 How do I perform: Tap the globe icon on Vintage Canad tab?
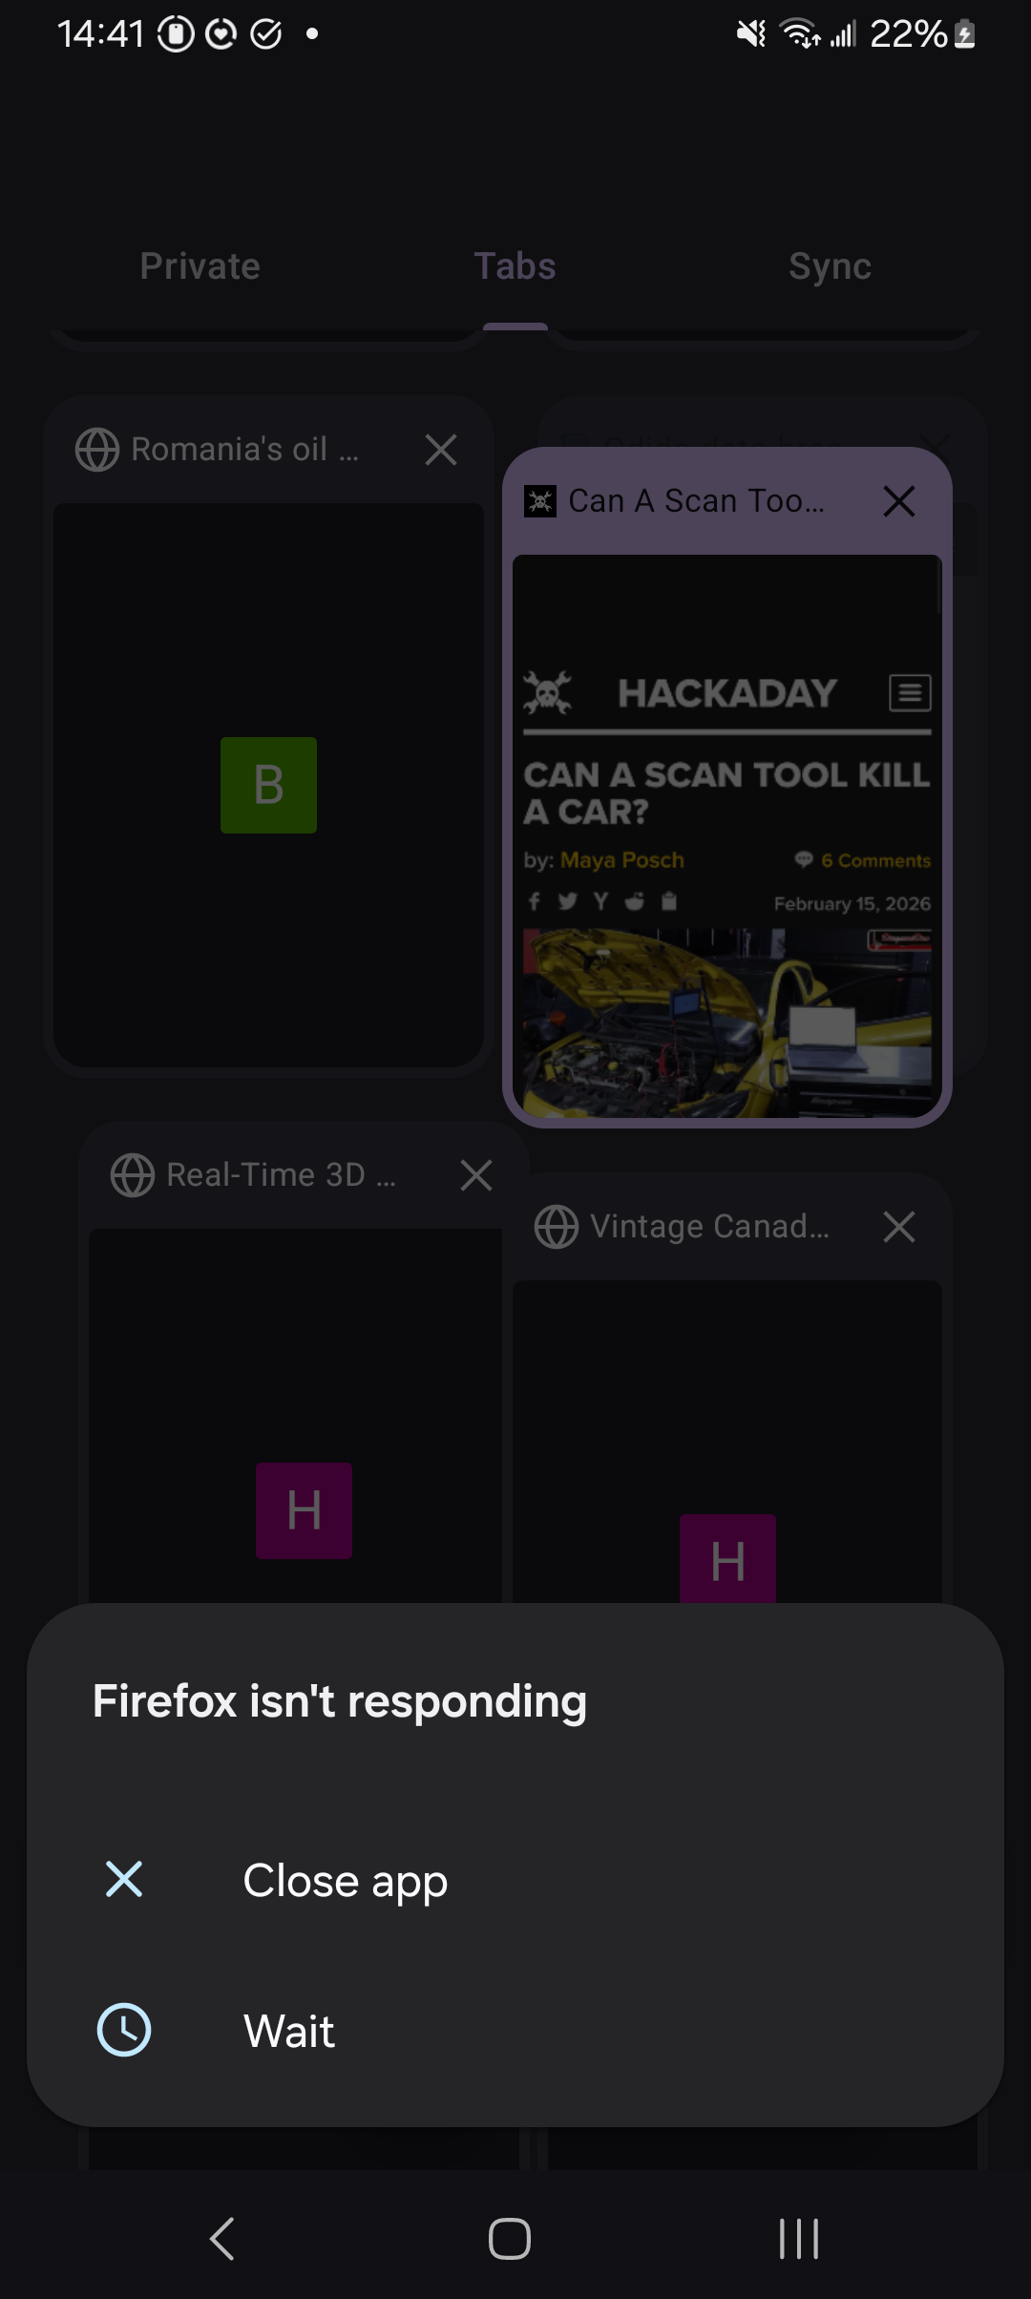click(x=557, y=1226)
